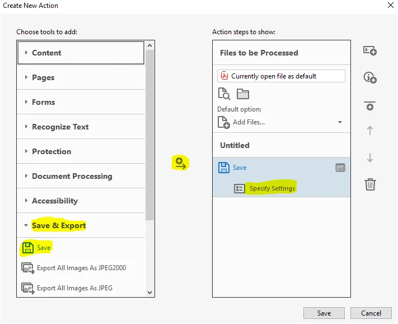Click the tools list scrollbar thumb
398x324 pixels.
point(150,135)
